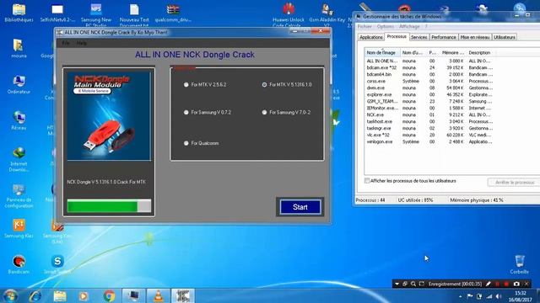Open the Fichier menu in Task Manager

364,26
